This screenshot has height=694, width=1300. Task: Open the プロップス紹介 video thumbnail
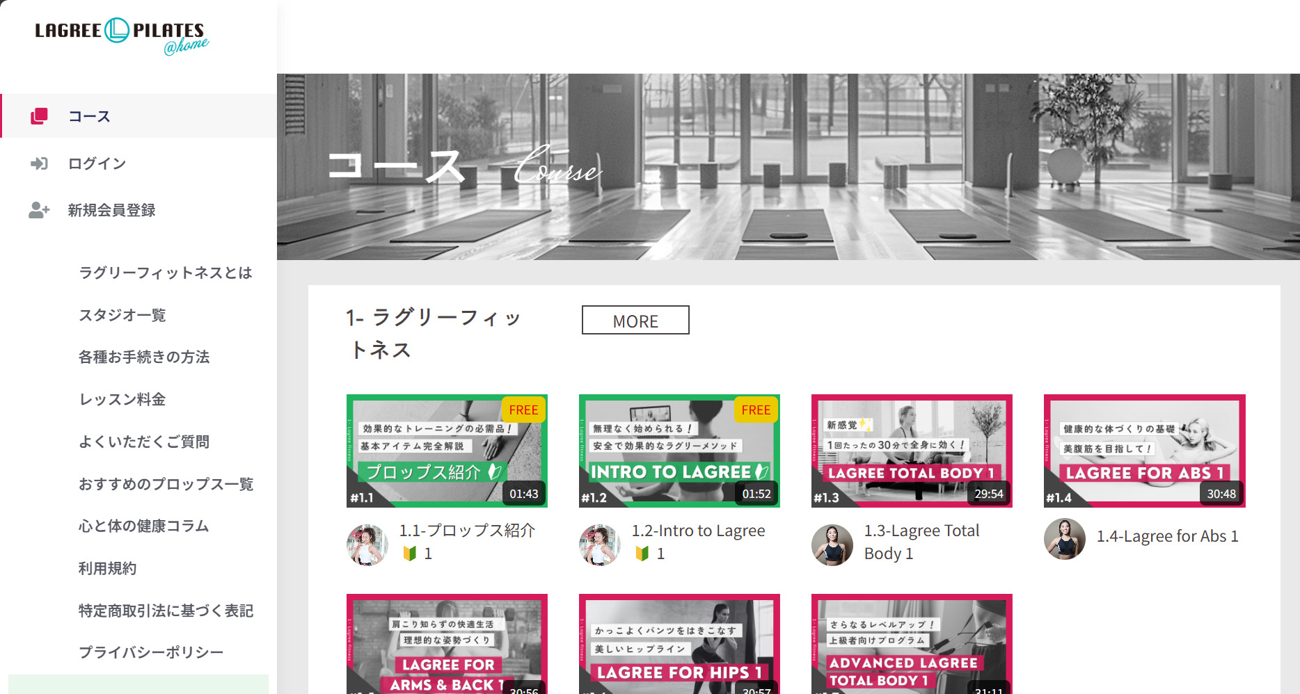(x=447, y=451)
